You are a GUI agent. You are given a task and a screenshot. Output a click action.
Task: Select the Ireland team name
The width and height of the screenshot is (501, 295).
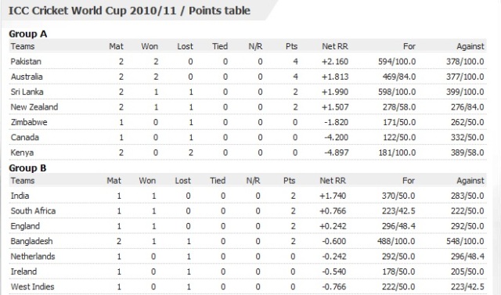[x=23, y=272]
